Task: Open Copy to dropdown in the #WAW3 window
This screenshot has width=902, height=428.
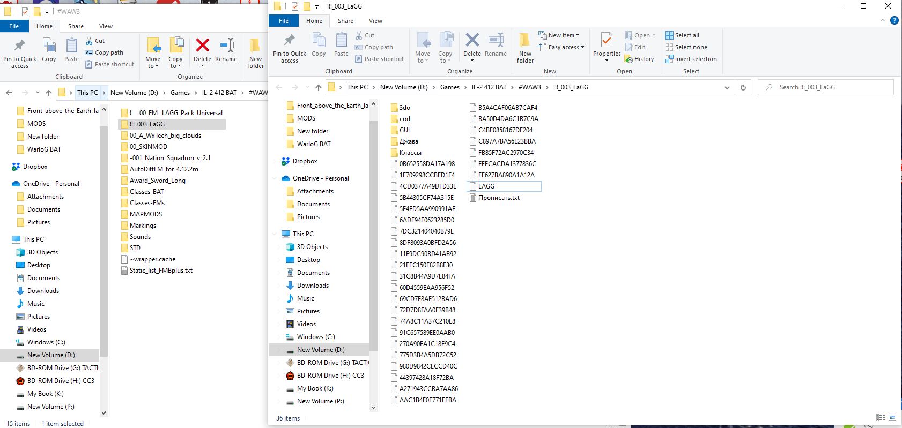Action: [x=175, y=52]
